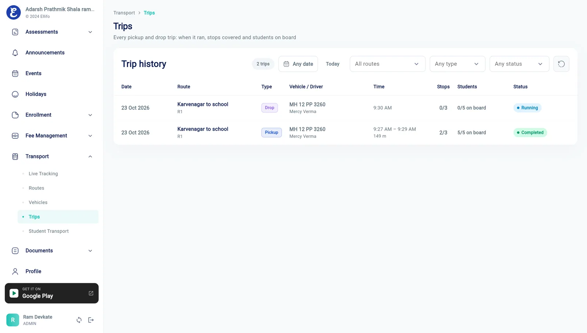The image size is (587, 333).
Task: Click the '9:27 AM – 9:29 AM' time cell
Action: point(395,129)
